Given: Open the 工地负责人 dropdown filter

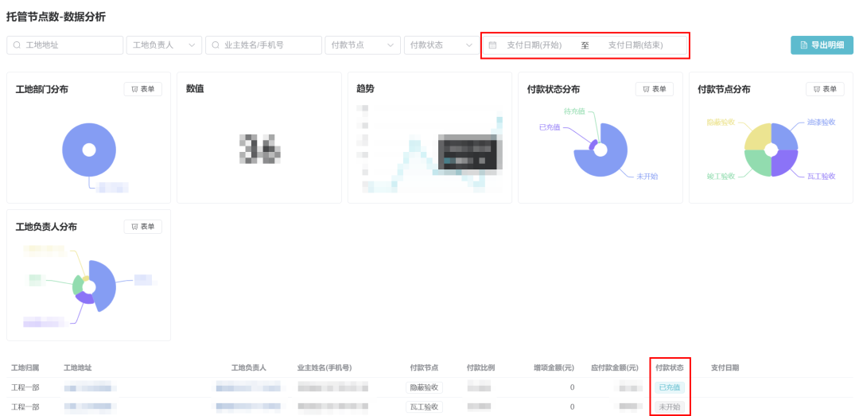Looking at the screenshot, I should click(x=164, y=45).
